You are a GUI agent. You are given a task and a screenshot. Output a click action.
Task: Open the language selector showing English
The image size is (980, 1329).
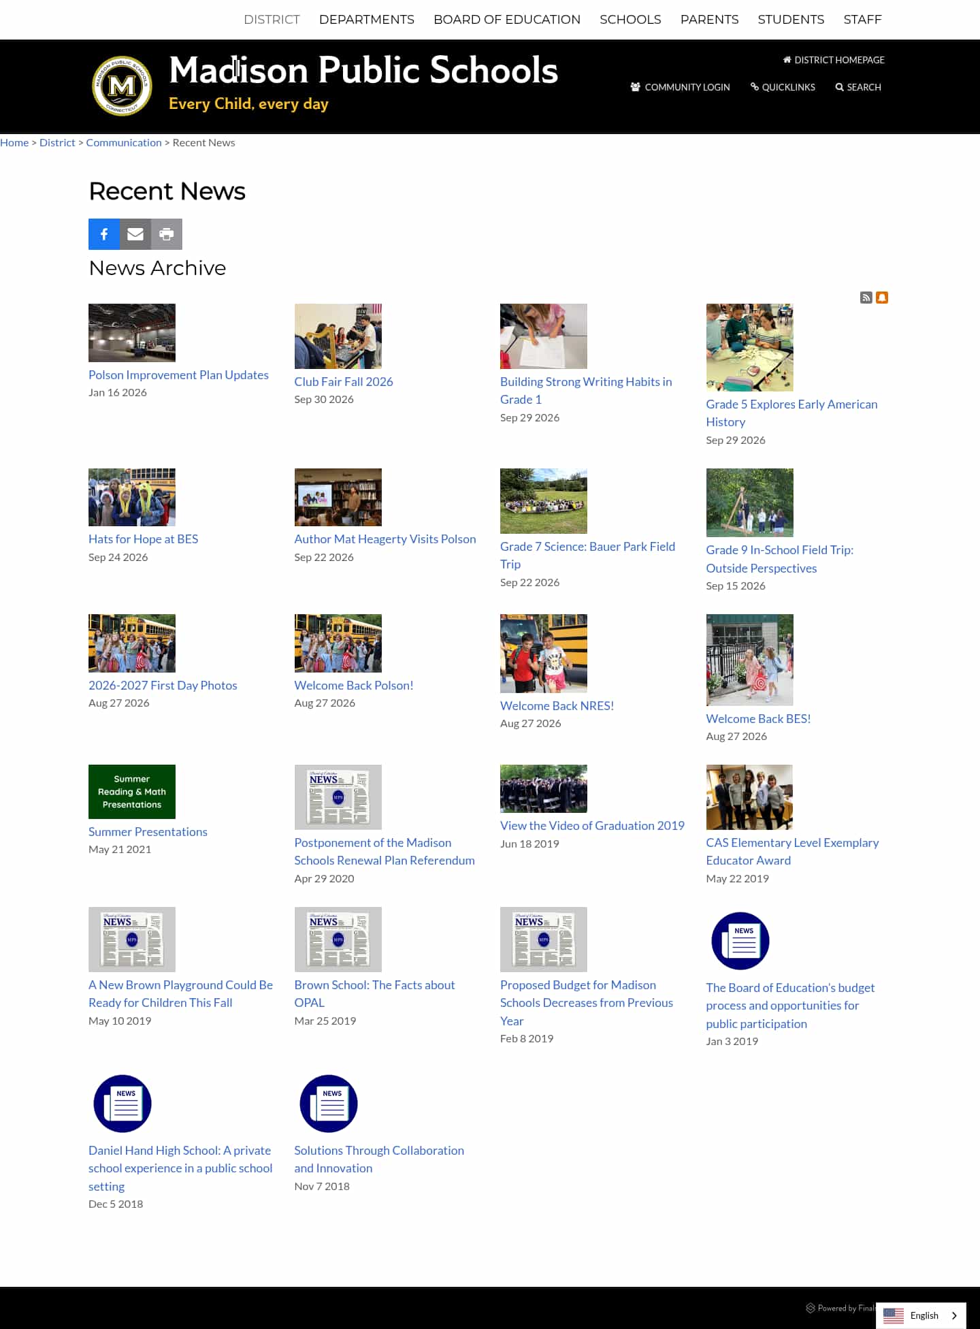pos(921,1315)
